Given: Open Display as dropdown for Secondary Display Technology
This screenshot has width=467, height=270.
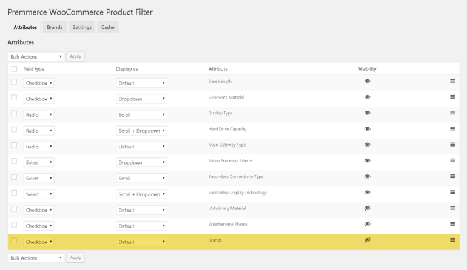Looking at the screenshot, I should coord(141,194).
